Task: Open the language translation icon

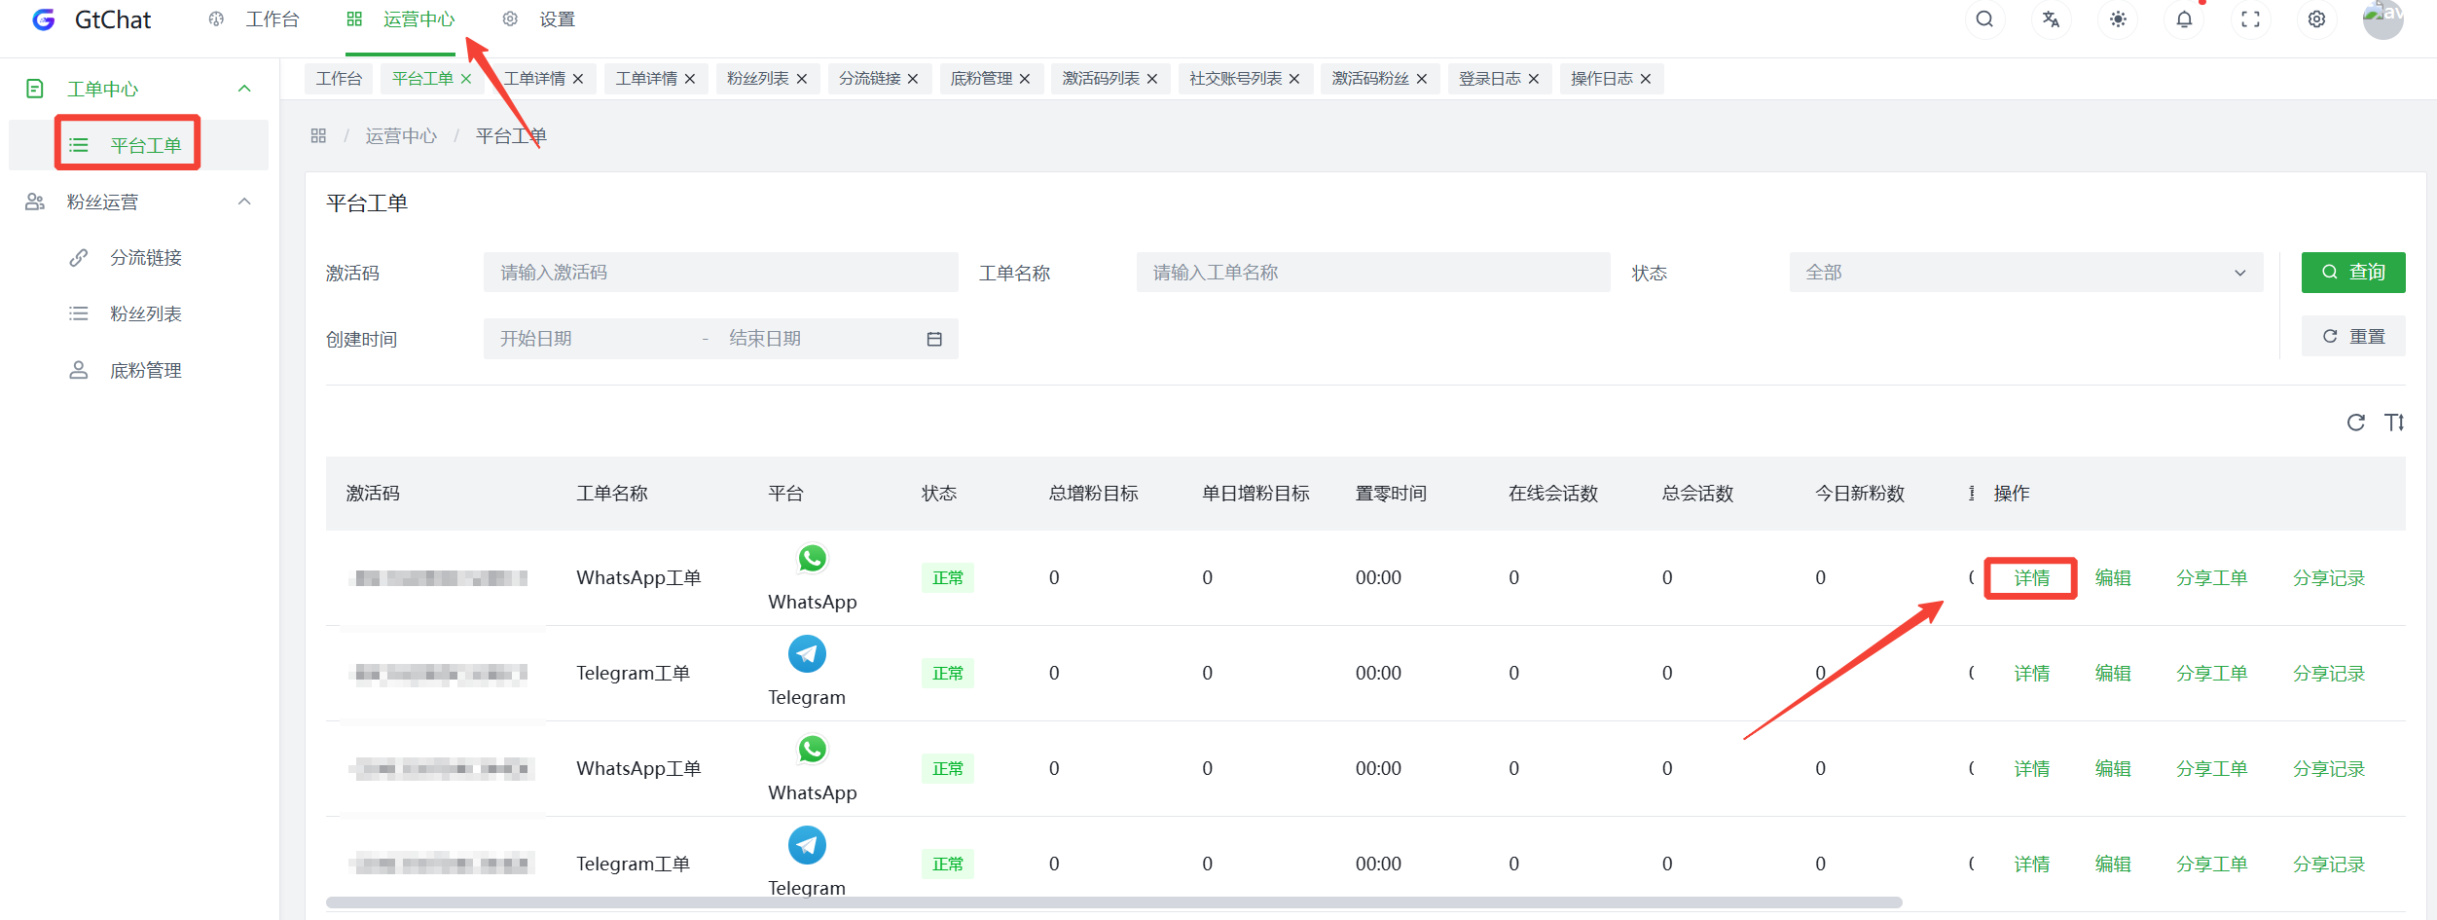Action: (2051, 19)
